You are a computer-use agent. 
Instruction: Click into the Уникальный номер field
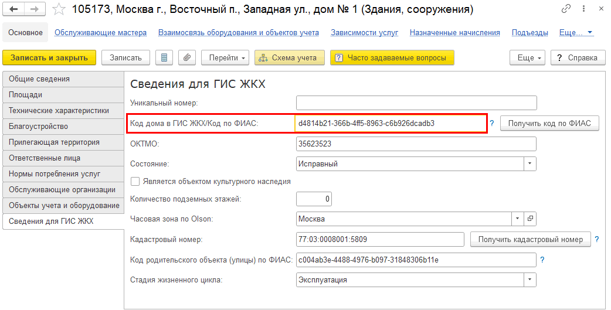pos(416,103)
